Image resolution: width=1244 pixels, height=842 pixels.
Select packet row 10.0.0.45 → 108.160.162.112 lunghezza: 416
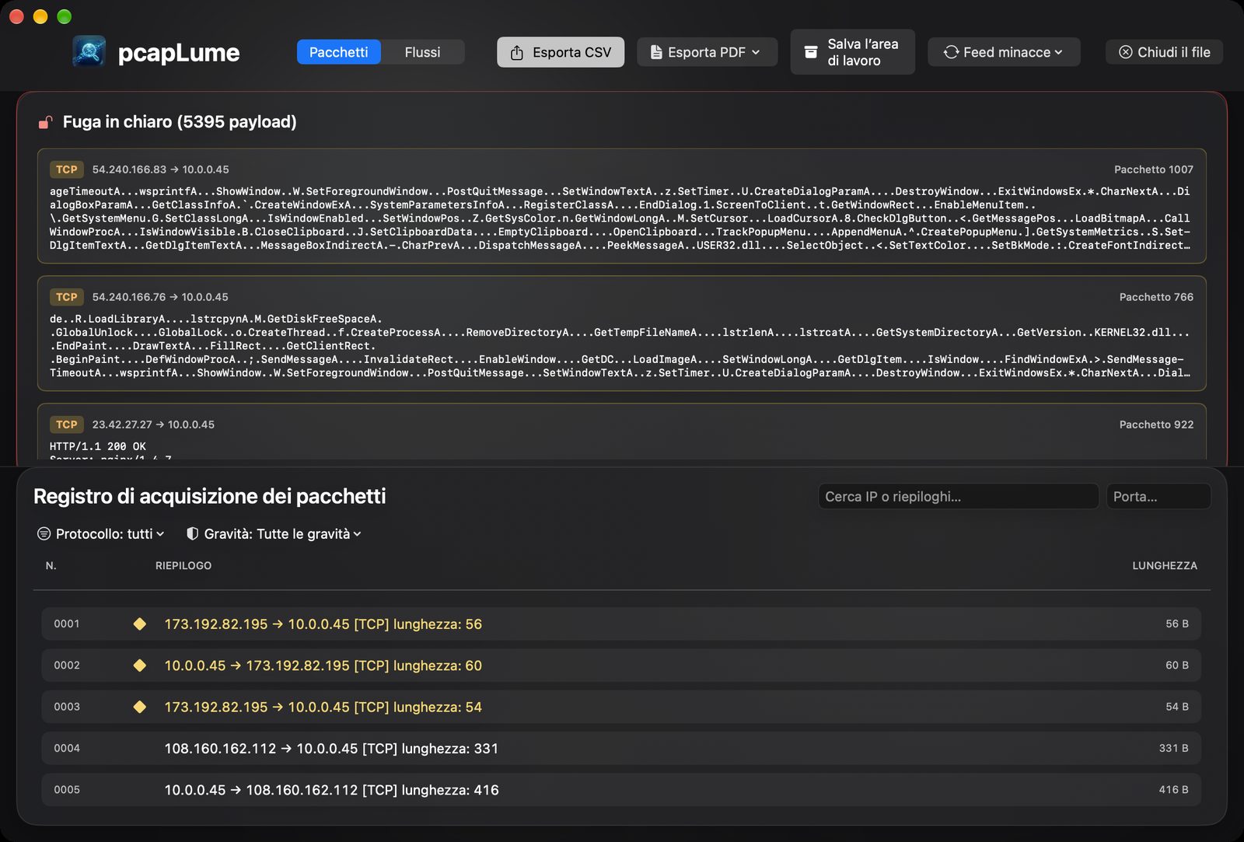click(x=621, y=790)
